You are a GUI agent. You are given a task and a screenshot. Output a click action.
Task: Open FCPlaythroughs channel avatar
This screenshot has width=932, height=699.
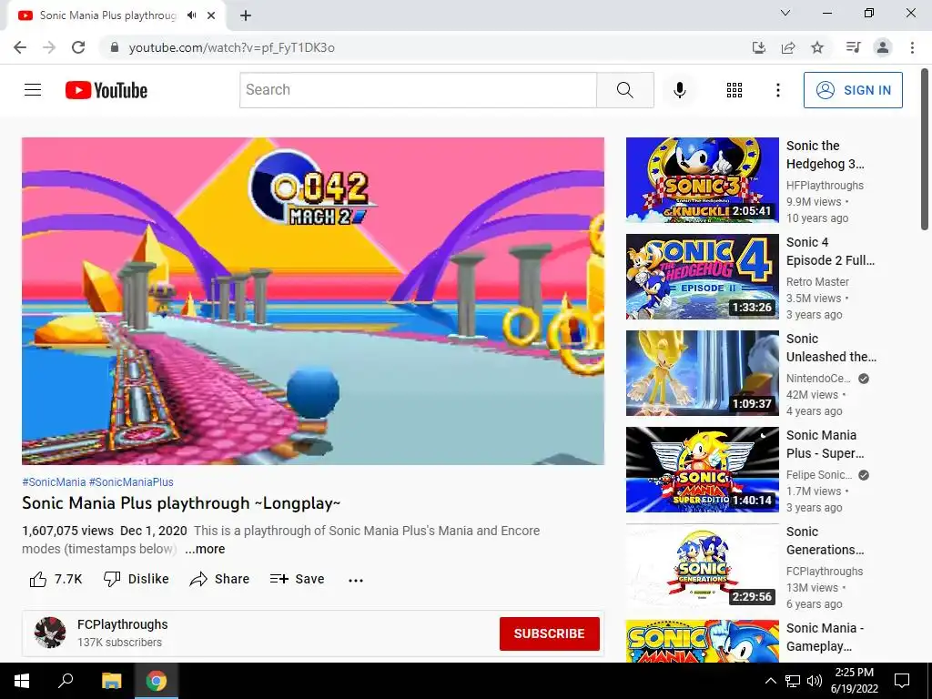tap(50, 633)
